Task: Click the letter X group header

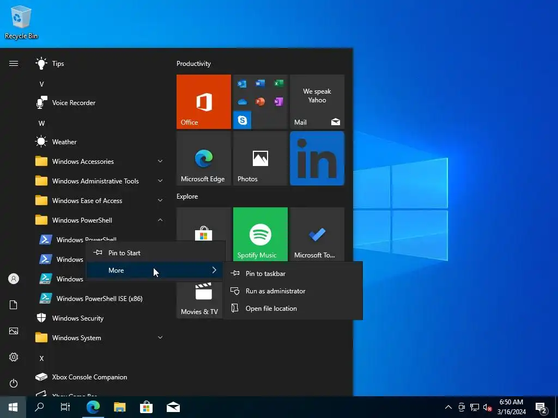Action: click(41, 359)
